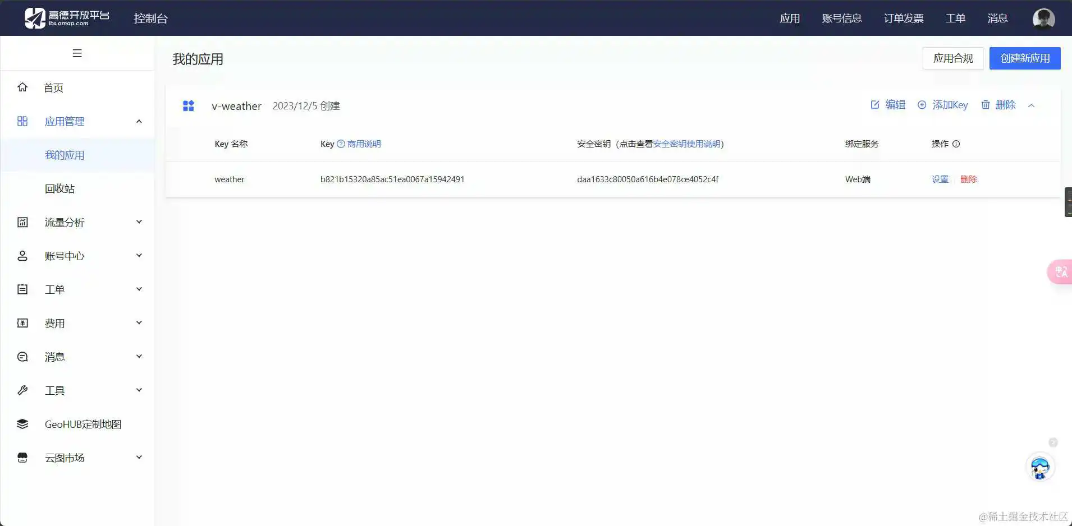This screenshot has height=526, width=1072.
Task: Open the customer service robot icon
Action: (1040, 467)
